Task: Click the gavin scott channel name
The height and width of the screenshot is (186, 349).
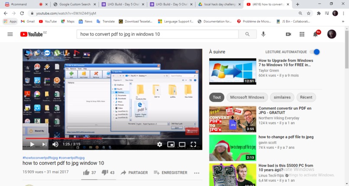Action: [x=267, y=143]
